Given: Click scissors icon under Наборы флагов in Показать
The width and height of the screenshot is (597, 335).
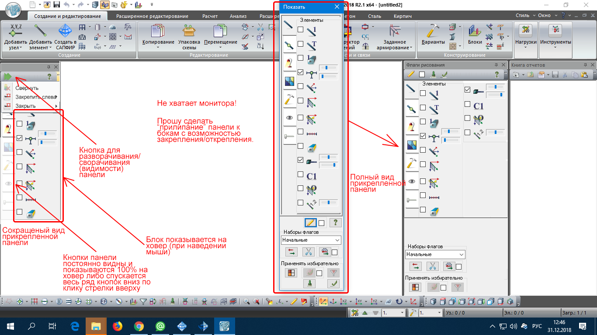Looking at the screenshot, I should pos(309,252).
